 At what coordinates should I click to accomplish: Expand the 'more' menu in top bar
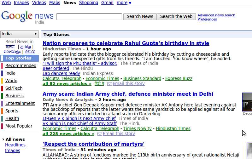click(124, 3)
